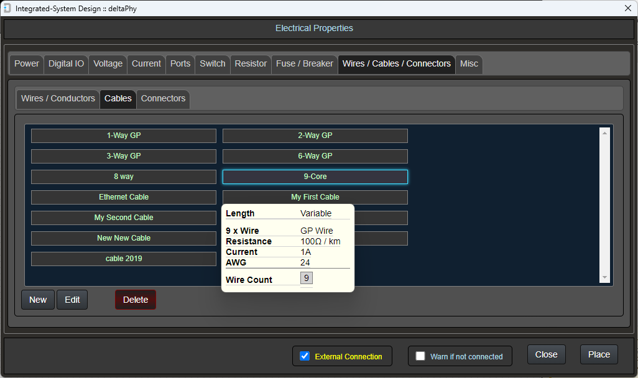The height and width of the screenshot is (378, 638).
Task: Click the Place button
Action: 599,354
